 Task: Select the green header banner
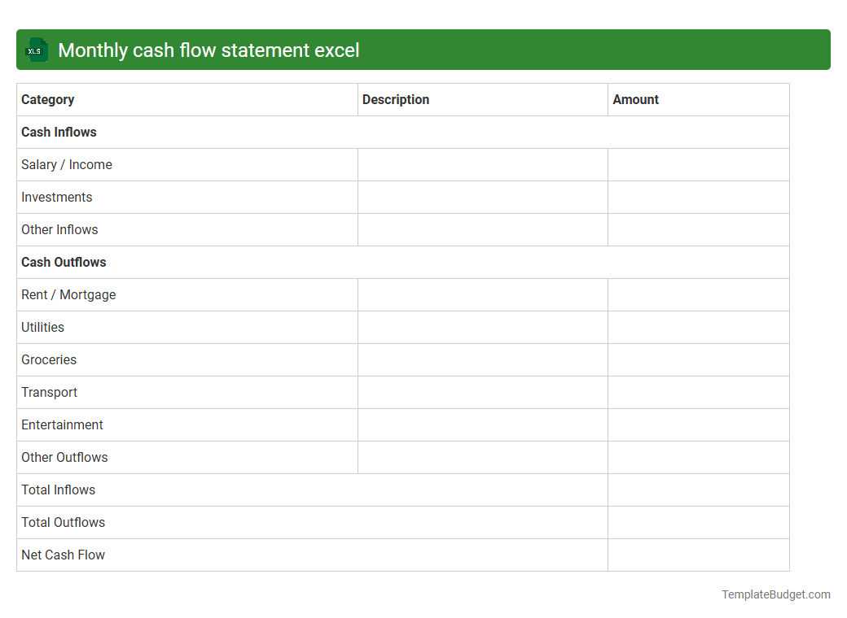coord(423,50)
